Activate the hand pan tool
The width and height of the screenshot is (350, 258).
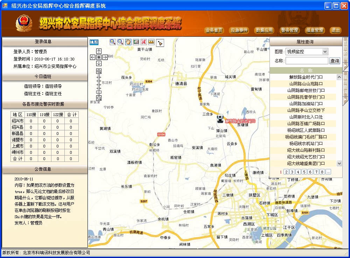pos(128,42)
